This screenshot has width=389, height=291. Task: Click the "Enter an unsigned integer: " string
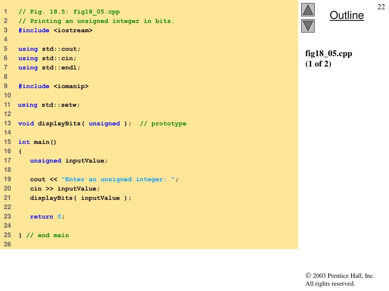point(118,179)
